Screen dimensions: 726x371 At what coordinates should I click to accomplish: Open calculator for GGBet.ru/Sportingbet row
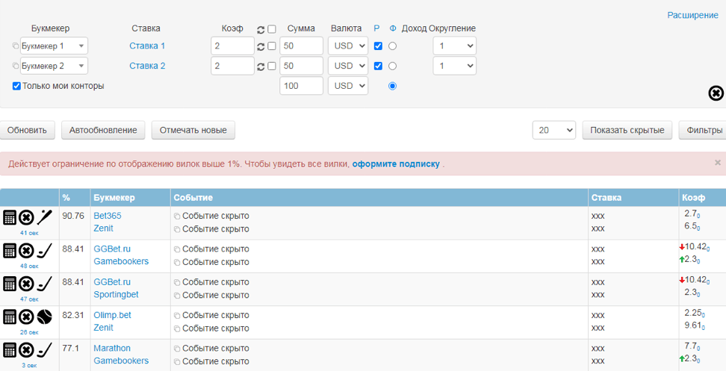coord(10,283)
